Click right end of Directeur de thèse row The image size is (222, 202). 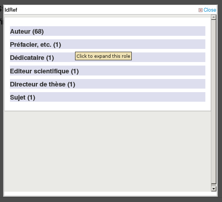coord(198,84)
